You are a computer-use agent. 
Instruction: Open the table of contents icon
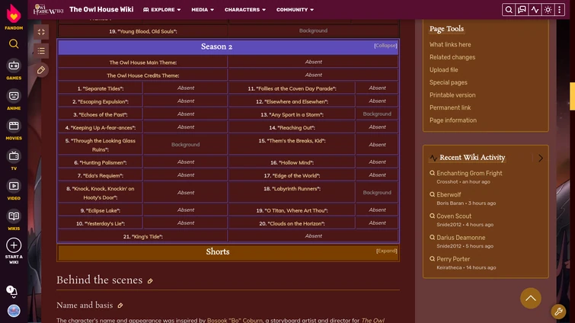point(41,51)
